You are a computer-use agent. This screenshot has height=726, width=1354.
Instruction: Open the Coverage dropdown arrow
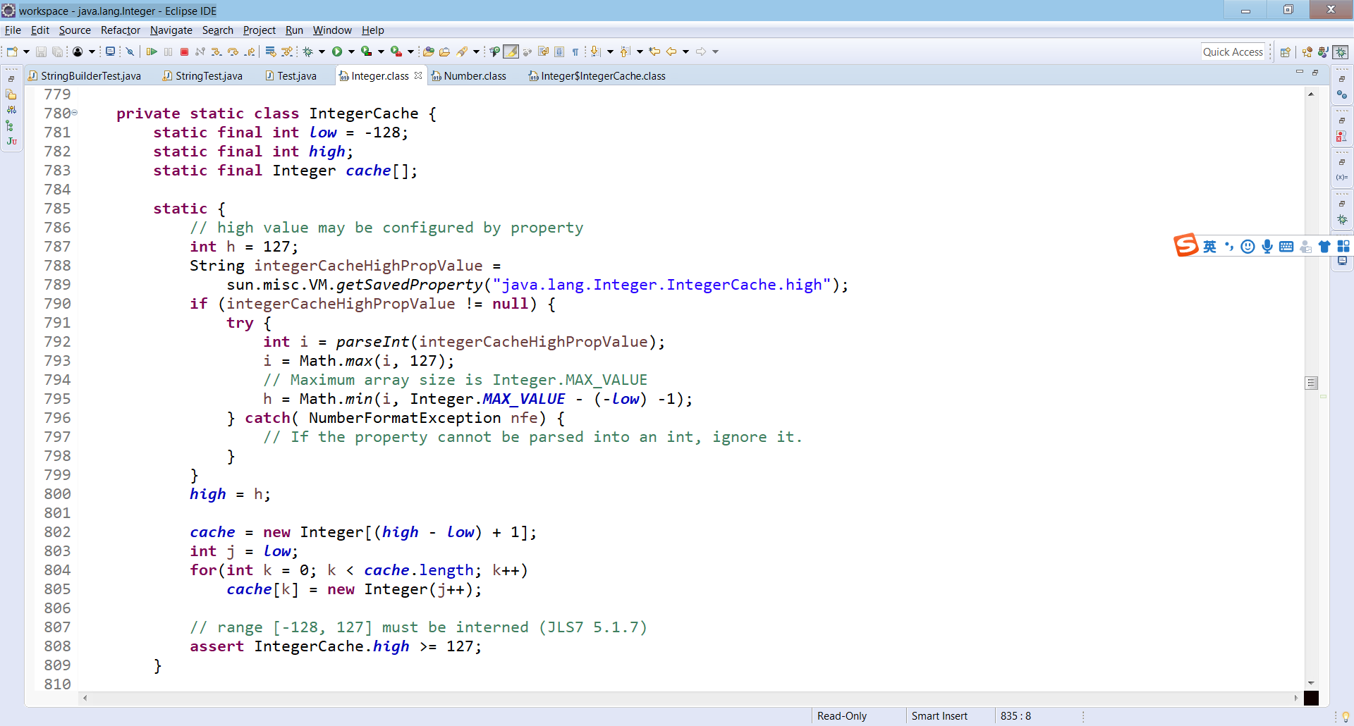381,51
